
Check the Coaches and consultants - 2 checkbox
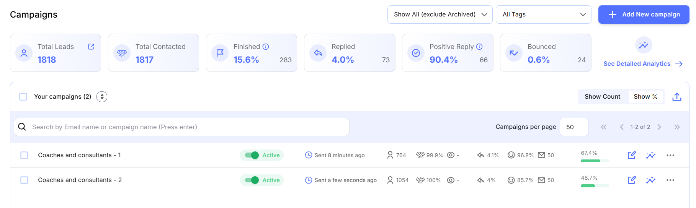click(24, 180)
